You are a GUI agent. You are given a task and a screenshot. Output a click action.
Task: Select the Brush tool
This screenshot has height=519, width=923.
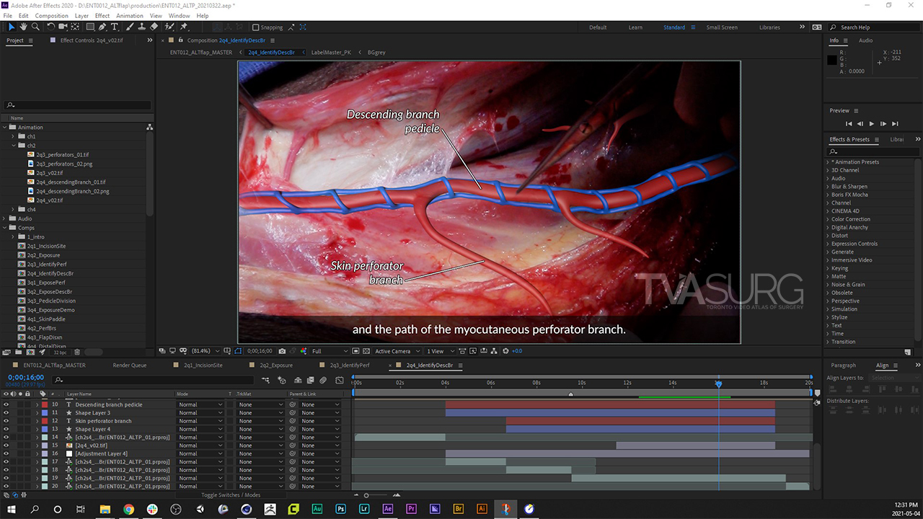129,27
